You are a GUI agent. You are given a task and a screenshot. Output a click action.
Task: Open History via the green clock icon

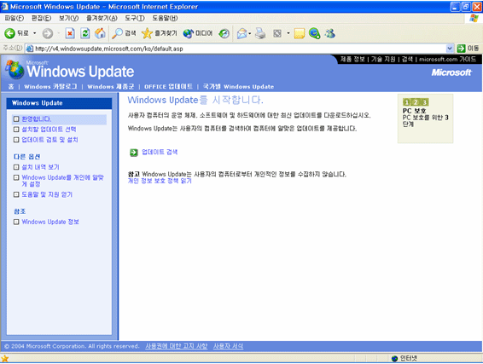[x=224, y=33]
